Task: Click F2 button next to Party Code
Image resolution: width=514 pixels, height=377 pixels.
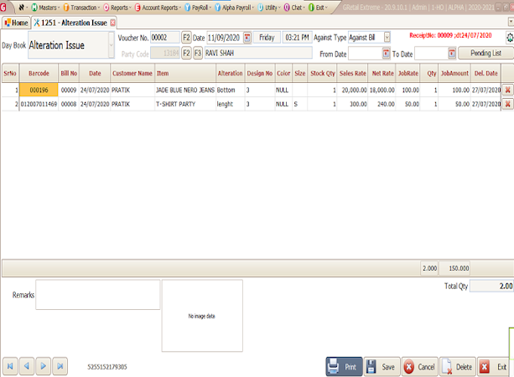Action: [x=186, y=53]
